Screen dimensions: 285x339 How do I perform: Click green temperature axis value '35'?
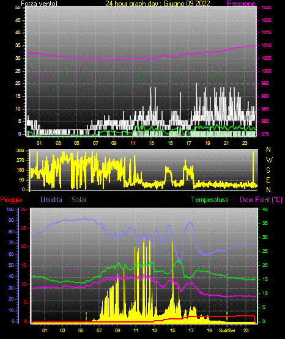[265, 223]
